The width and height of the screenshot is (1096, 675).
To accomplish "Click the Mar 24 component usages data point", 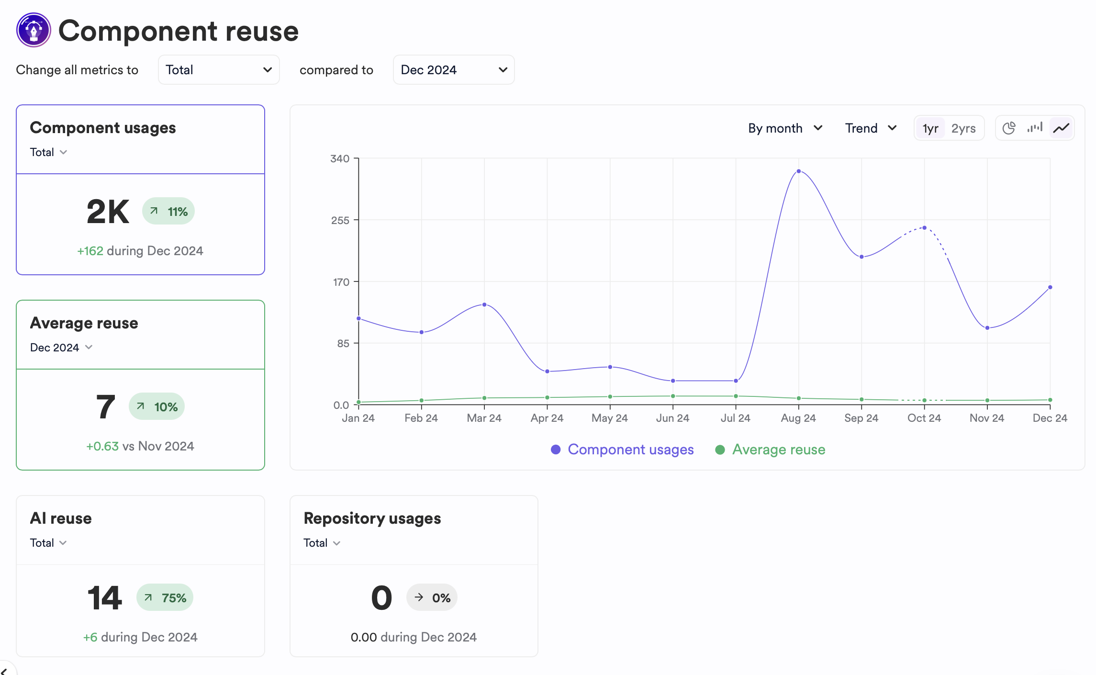I will 484,304.
